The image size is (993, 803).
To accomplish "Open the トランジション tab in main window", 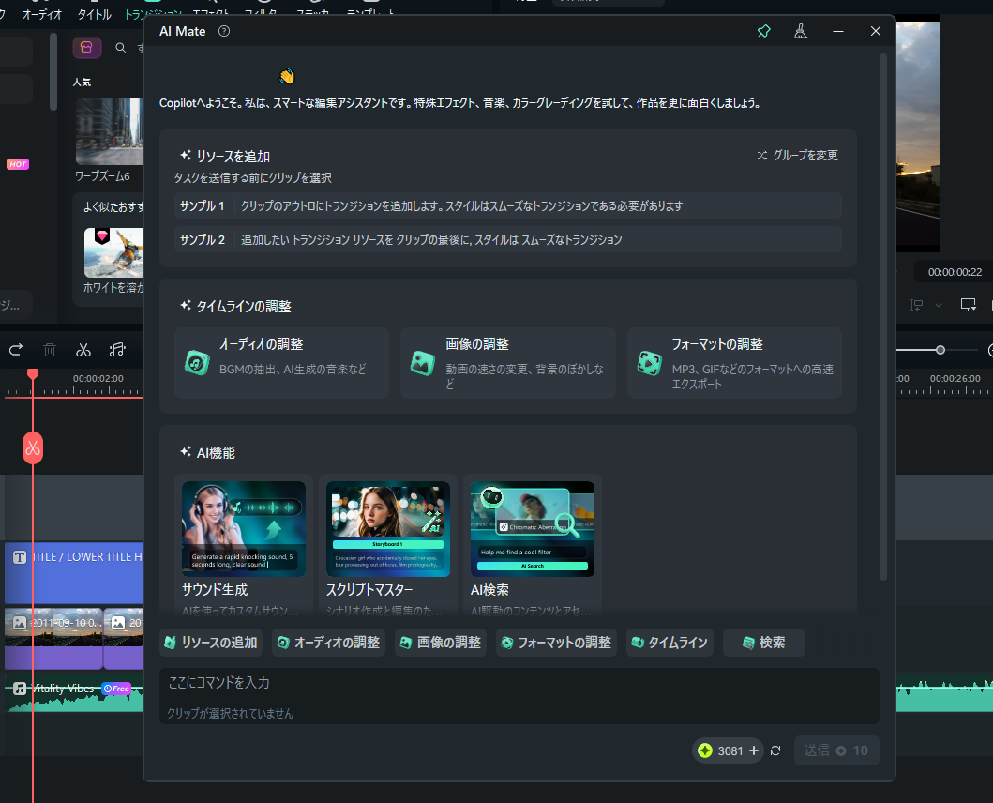I will [x=153, y=14].
